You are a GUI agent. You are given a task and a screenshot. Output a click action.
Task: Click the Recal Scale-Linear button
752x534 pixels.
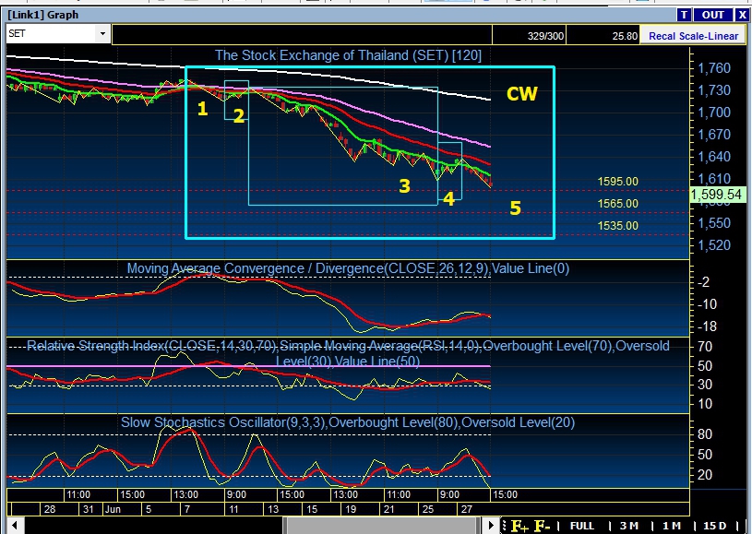coord(693,36)
